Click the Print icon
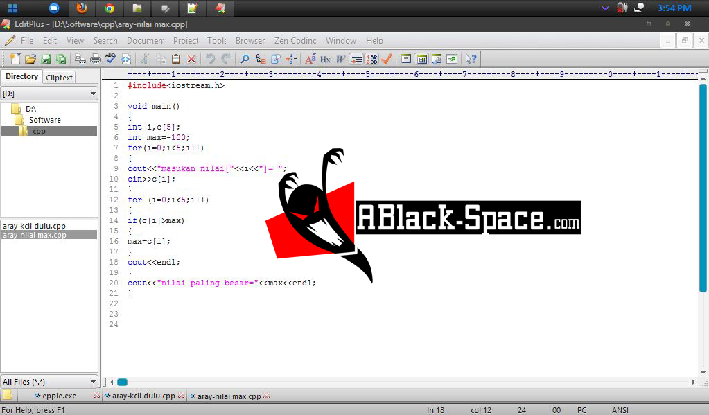The width and height of the screenshot is (709, 415). pyautogui.click(x=96, y=59)
